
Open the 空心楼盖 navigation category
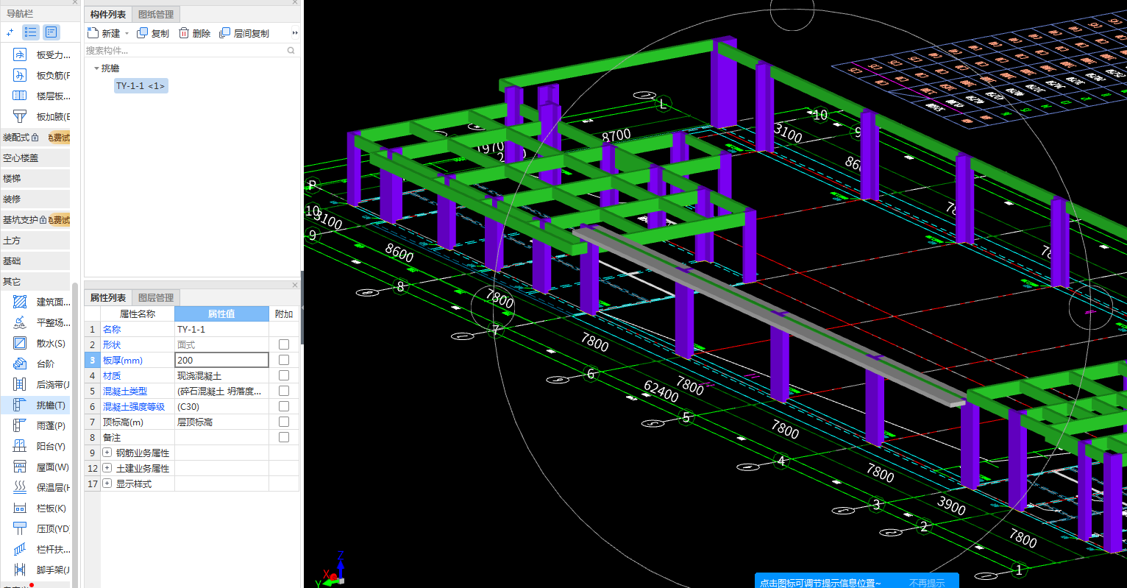click(x=35, y=157)
